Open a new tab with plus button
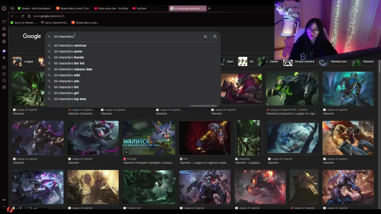 pos(209,8)
